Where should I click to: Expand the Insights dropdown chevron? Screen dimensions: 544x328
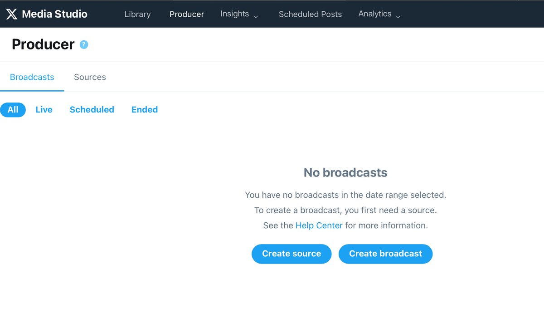coord(256,17)
